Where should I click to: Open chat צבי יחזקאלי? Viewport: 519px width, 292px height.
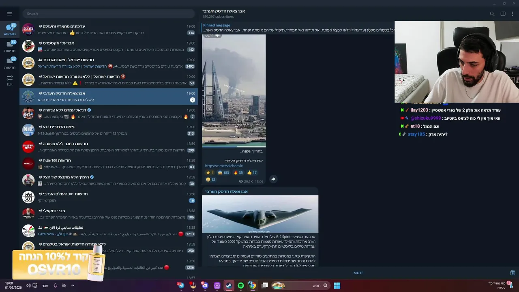(109, 214)
